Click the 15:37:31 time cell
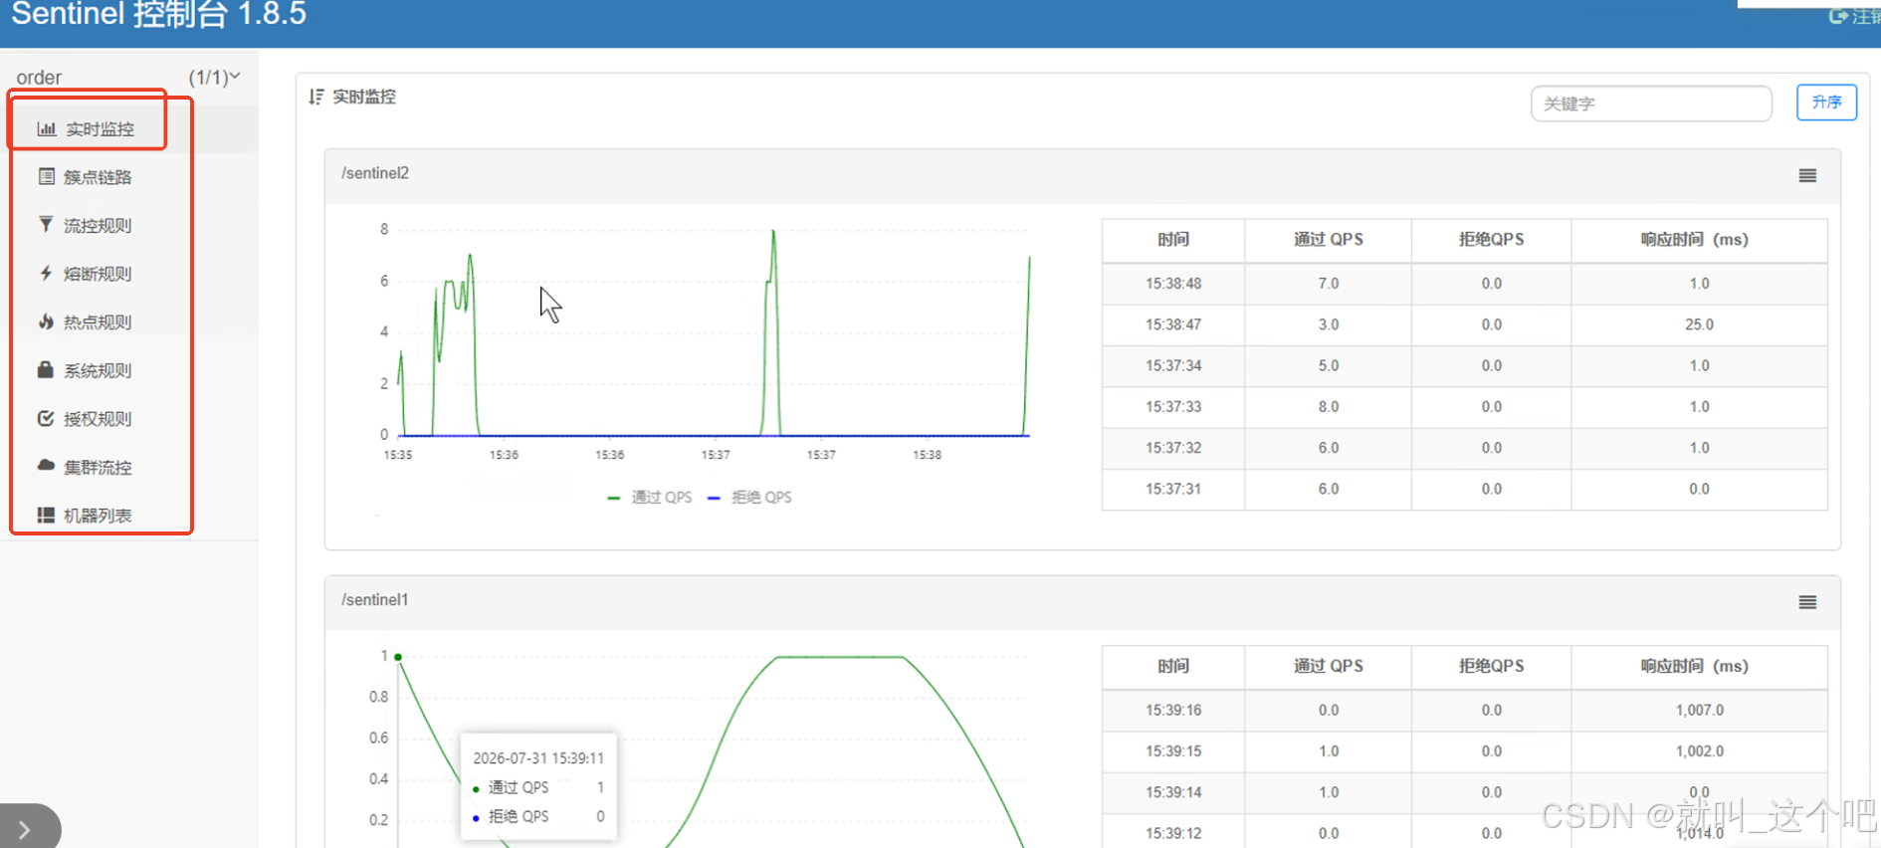 [1173, 489]
